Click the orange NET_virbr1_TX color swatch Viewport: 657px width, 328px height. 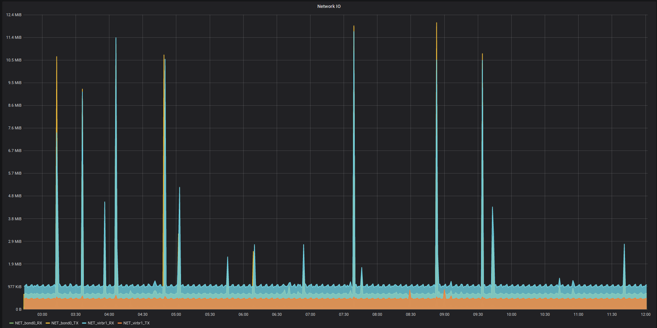[120, 323]
